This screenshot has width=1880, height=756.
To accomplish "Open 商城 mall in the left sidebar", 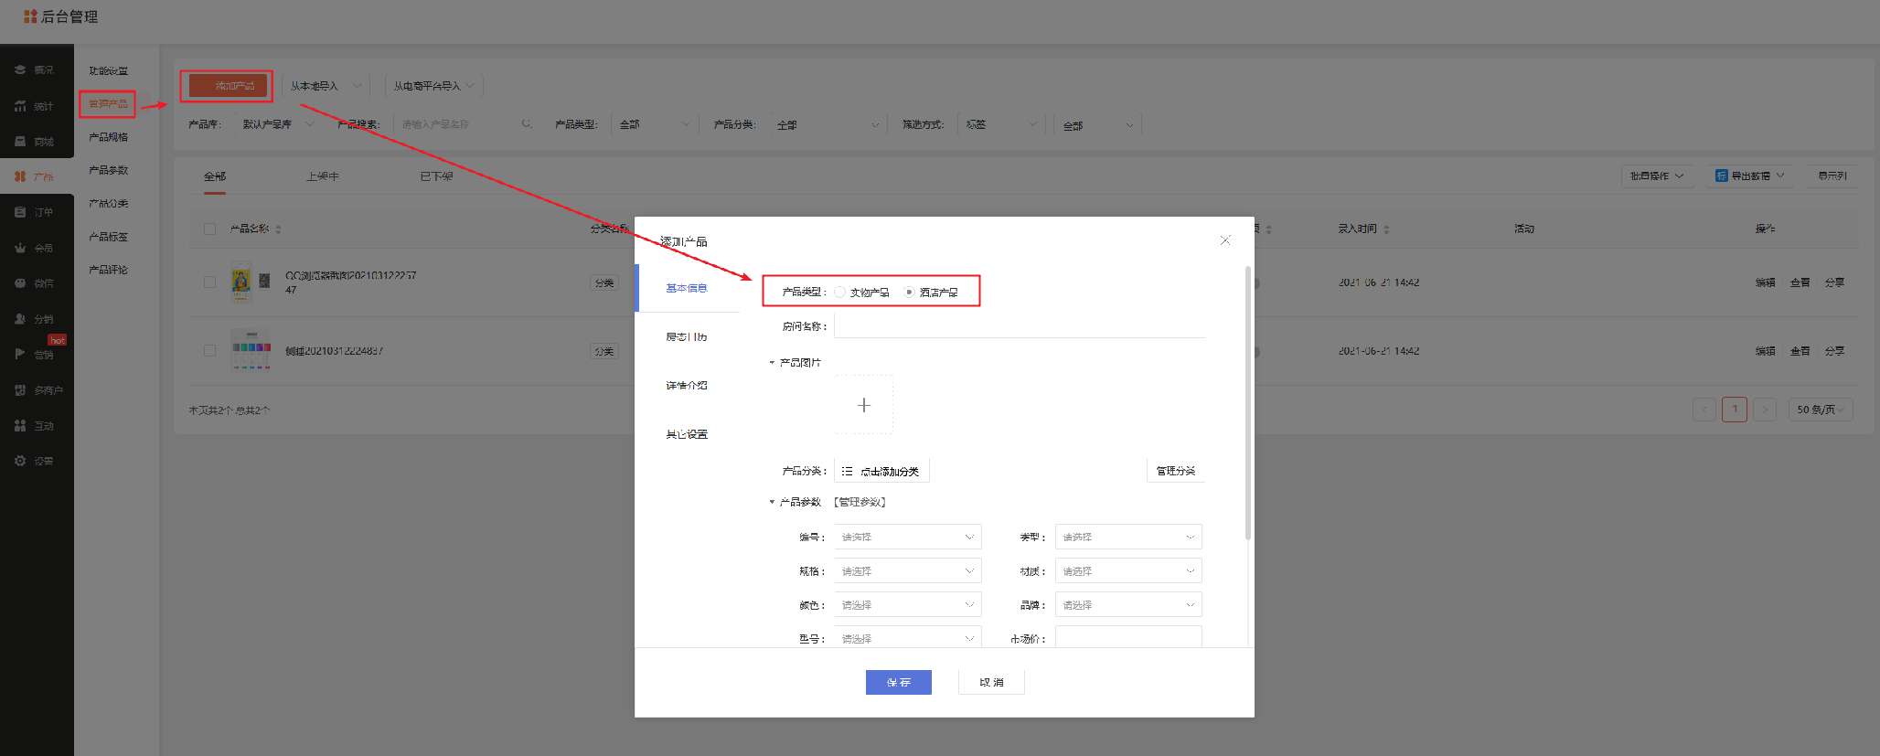I will point(35,142).
